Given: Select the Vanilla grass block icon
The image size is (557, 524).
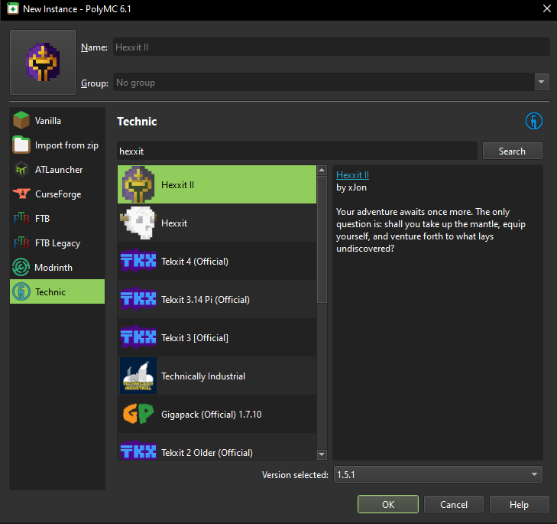Looking at the screenshot, I should [21, 120].
